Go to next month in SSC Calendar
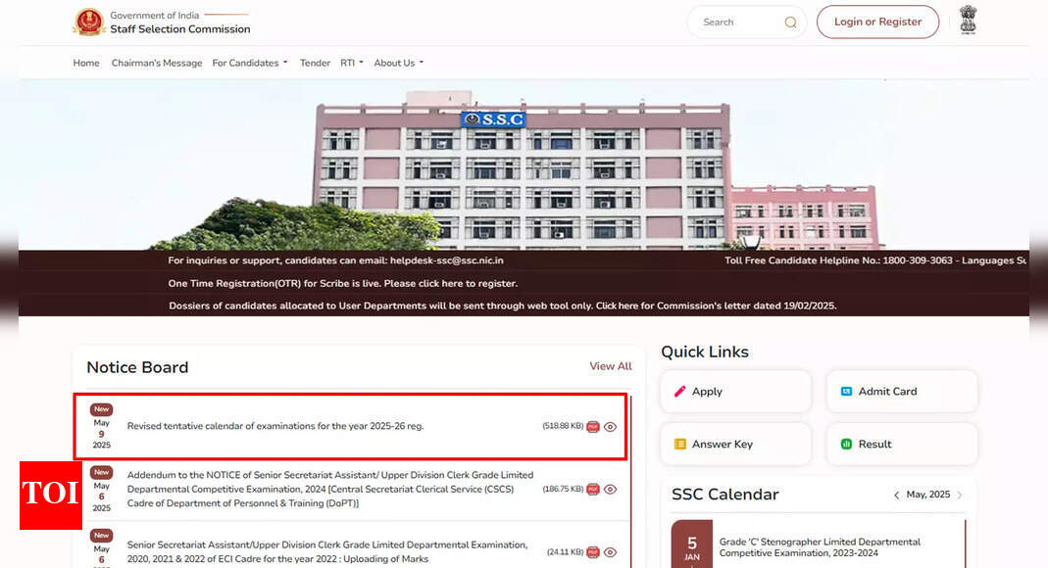 coord(960,495)
